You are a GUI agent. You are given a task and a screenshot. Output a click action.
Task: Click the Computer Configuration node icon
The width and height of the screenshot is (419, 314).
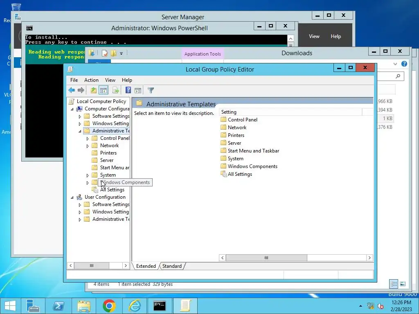[79, 109]
